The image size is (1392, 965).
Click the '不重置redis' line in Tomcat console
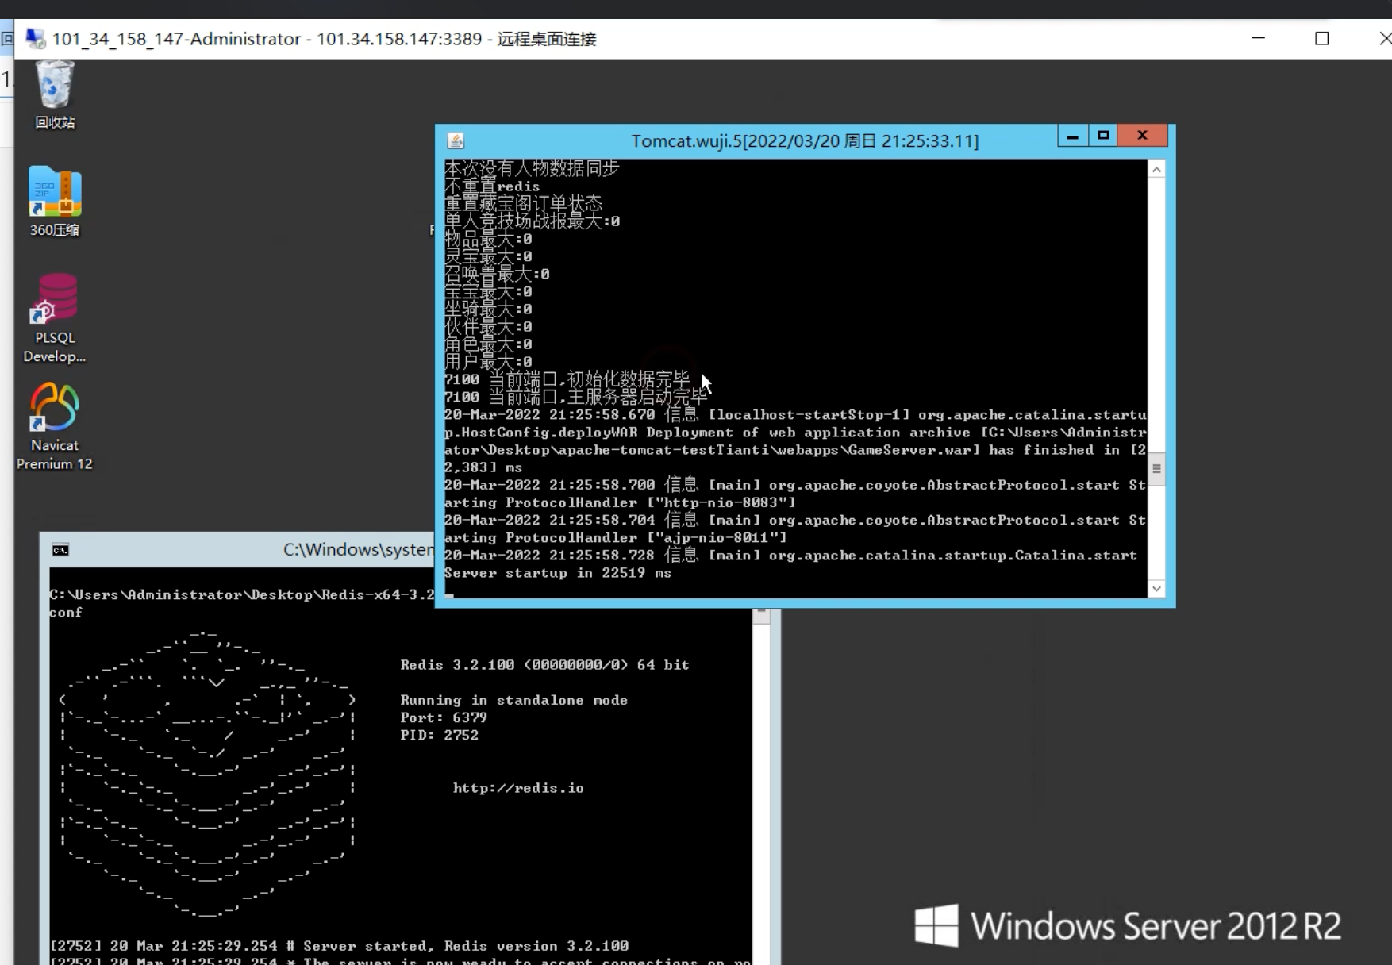coord(492,186)
